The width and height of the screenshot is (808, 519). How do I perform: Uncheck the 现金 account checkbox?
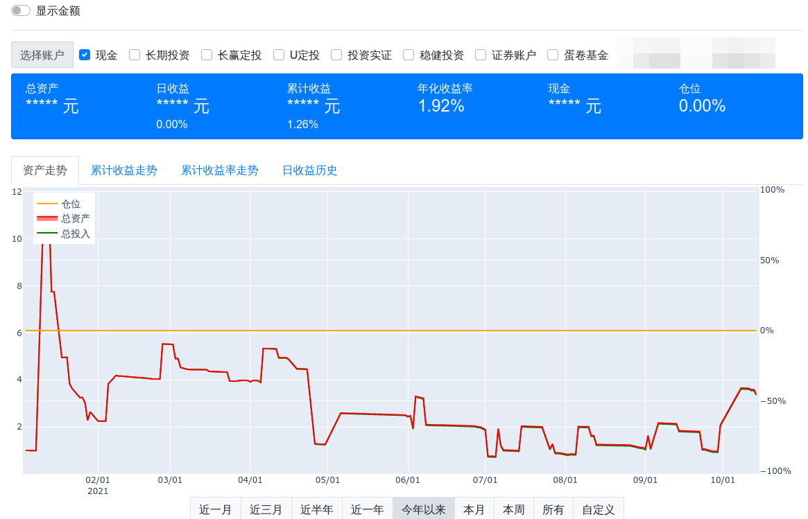click(85, 55)
